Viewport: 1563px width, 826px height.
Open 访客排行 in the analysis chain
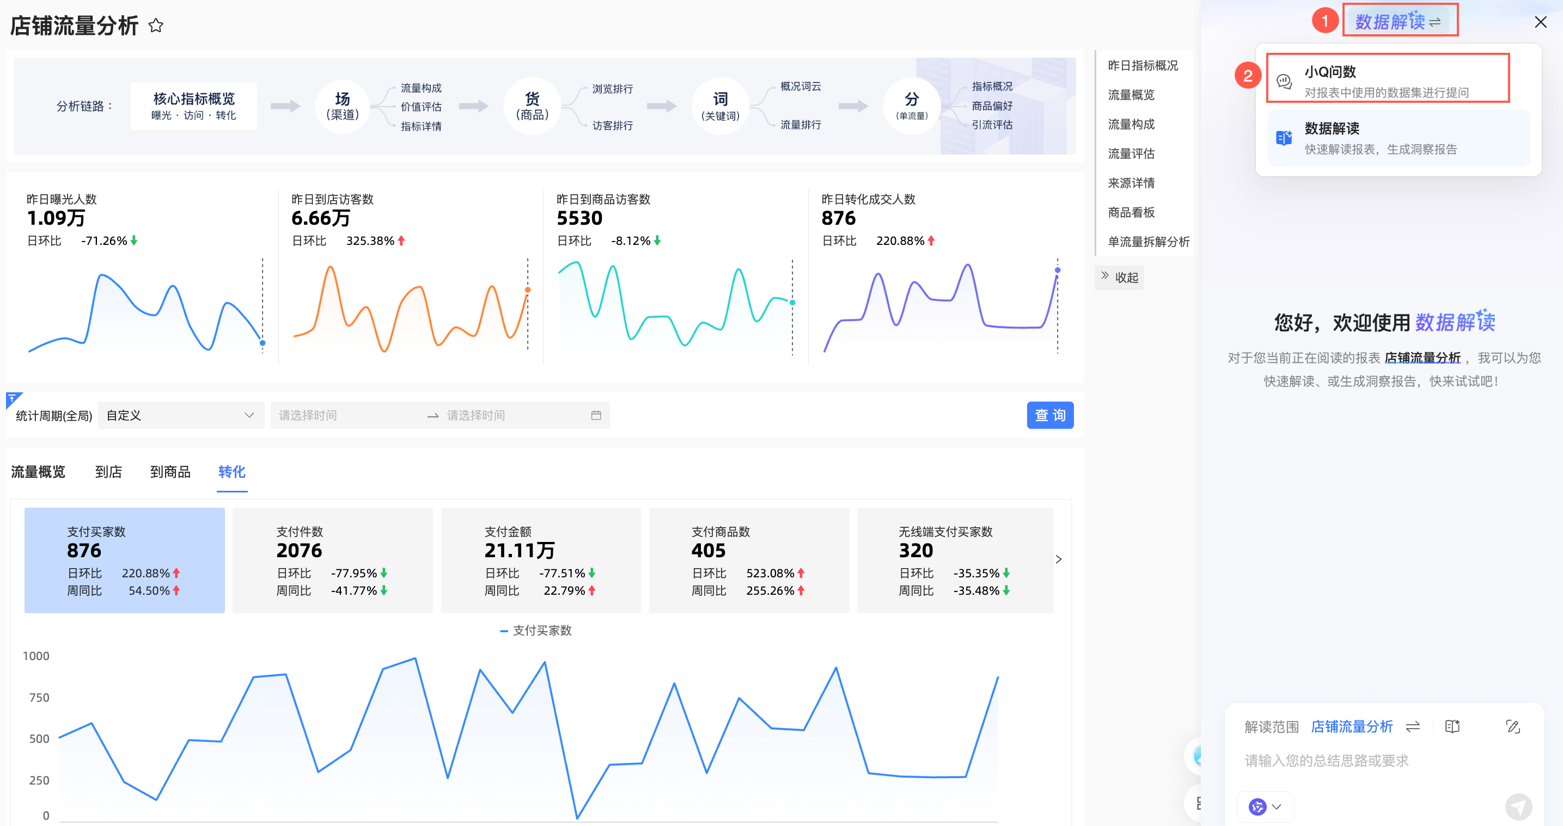click(612, 126)
